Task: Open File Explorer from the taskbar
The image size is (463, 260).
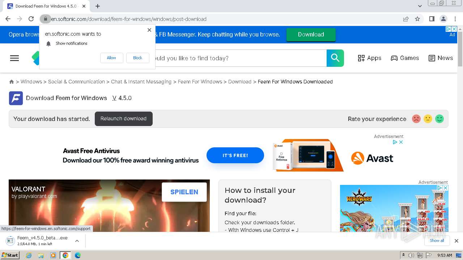Action: tap(41, 255)
